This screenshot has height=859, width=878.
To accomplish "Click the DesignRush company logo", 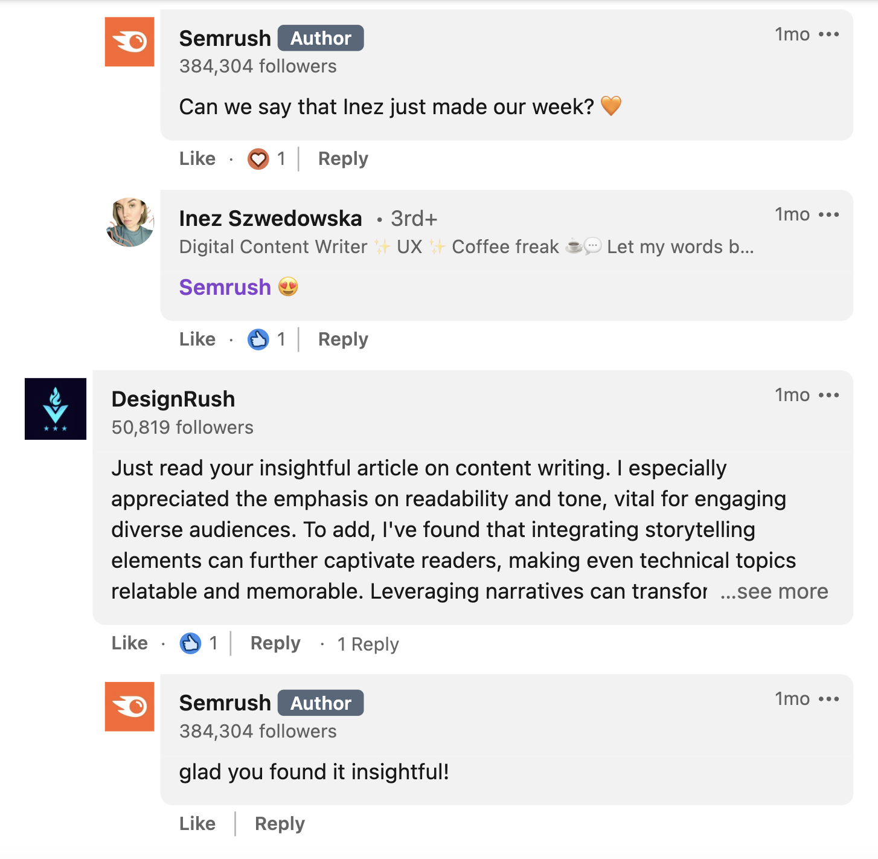I will point(55,408).
